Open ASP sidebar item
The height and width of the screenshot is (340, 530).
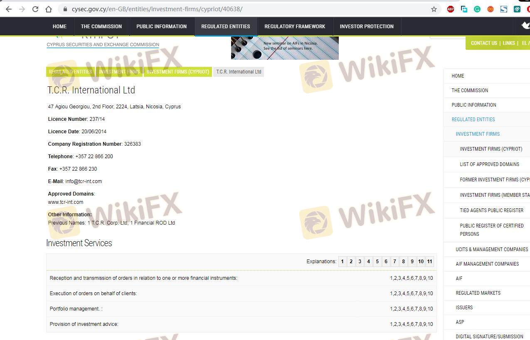coord(487,322)
